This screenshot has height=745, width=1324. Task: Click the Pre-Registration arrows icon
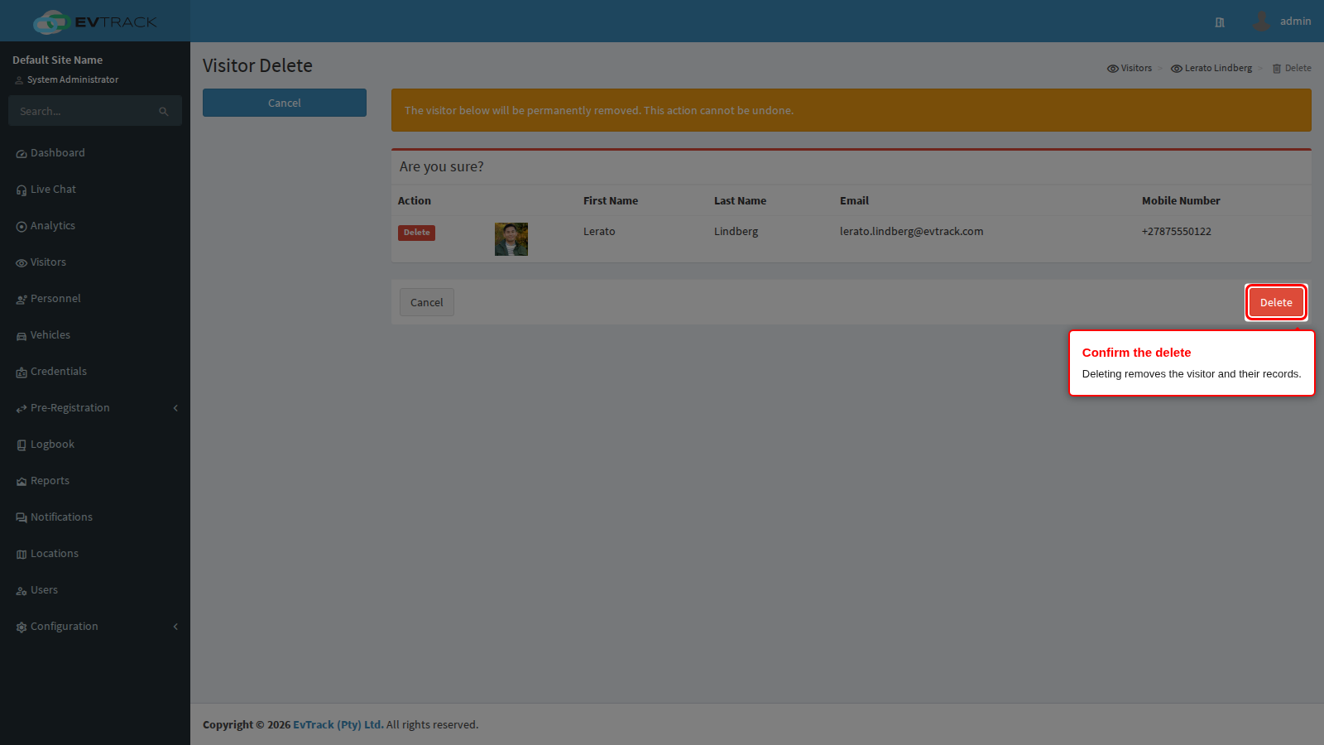tap(22, 409)
